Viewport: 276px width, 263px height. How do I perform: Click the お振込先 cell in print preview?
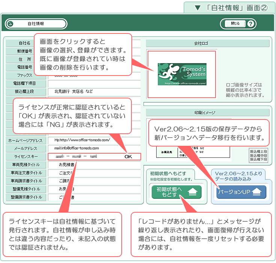coord(167,152)
